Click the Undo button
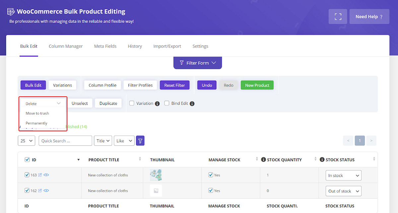Viewport: 398px width, 213px height. [x=207, y=85]
